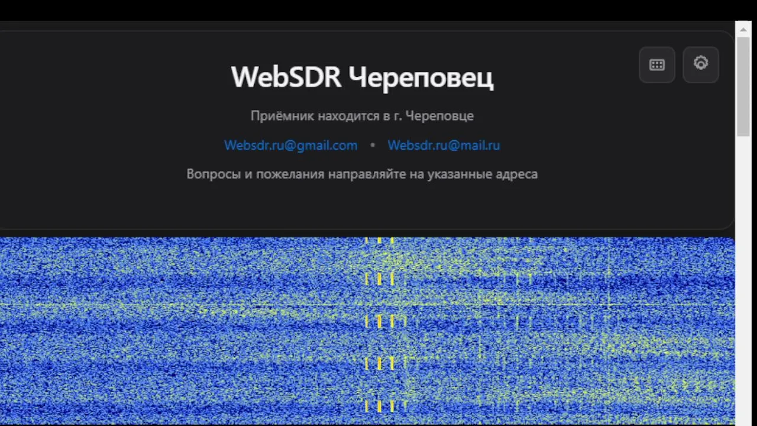
Task: Open the Websdr.ru@mail.ru email link
Action: coord(444,145)
